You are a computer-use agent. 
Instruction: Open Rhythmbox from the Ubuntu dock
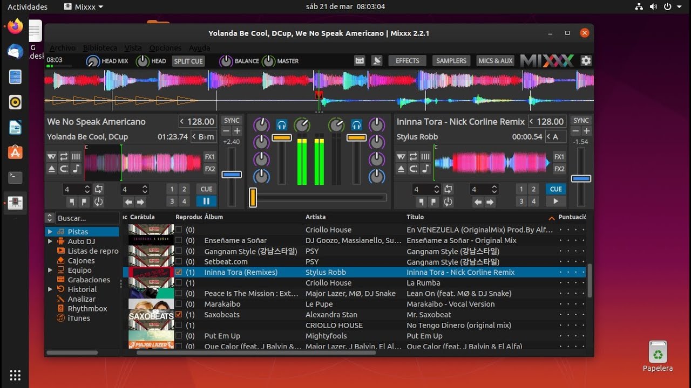15,102
